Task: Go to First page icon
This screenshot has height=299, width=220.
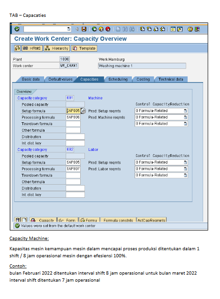Action: point(142,29)
